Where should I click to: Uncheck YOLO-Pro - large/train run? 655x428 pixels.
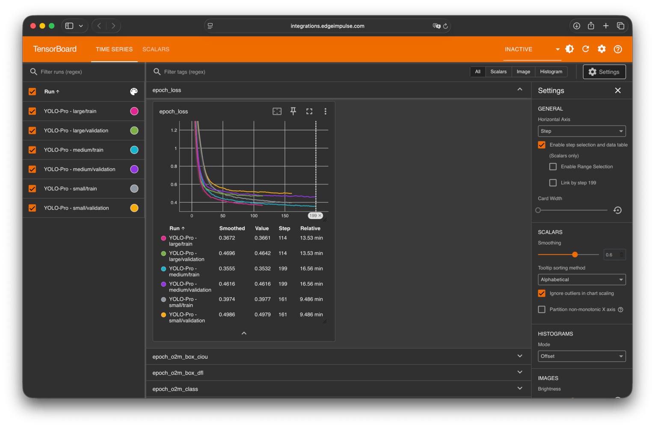coord(32,111)
